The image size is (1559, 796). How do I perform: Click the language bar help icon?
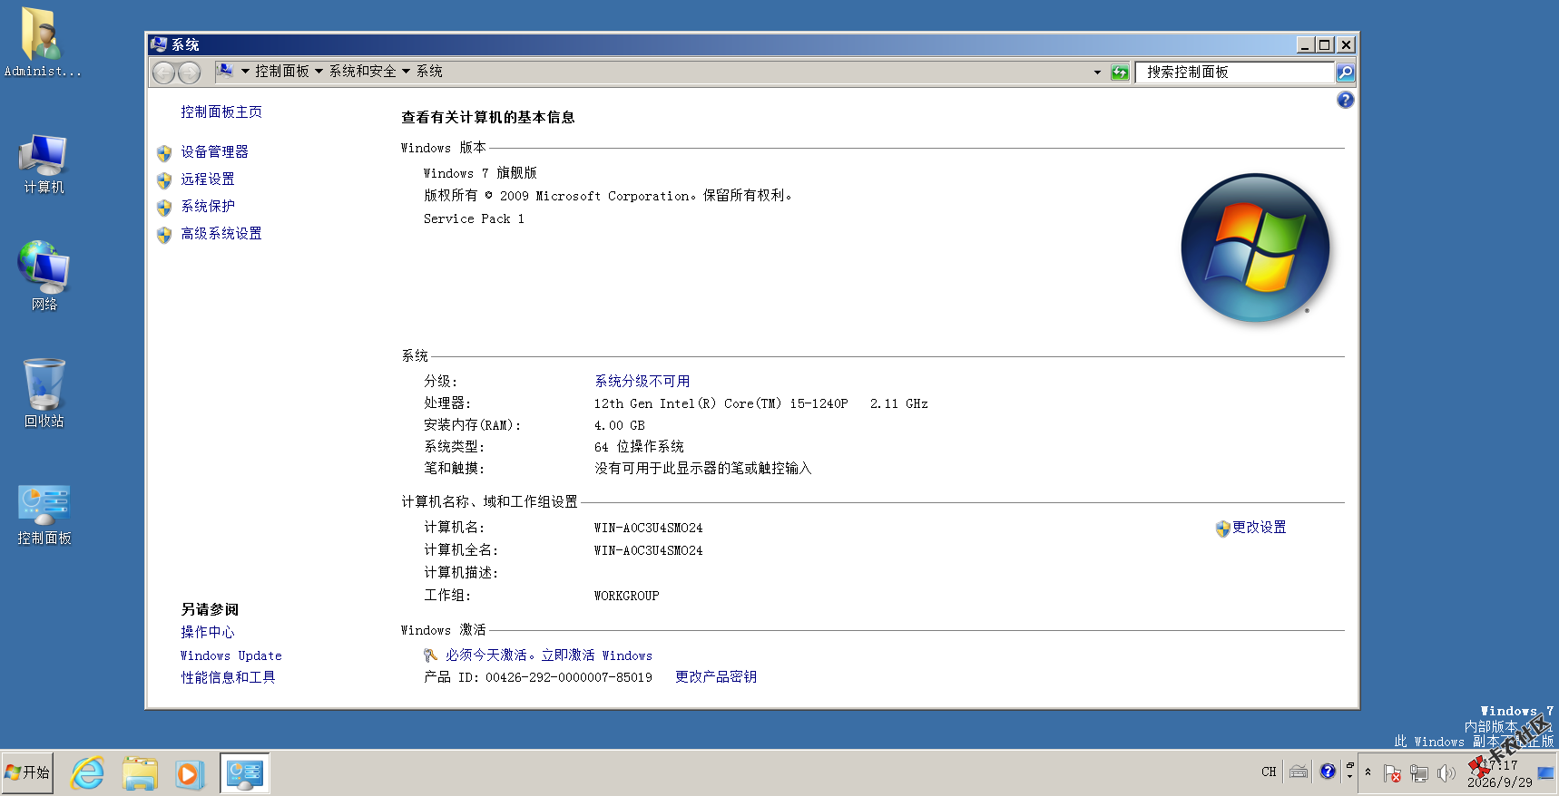[x=1328, y=772]
